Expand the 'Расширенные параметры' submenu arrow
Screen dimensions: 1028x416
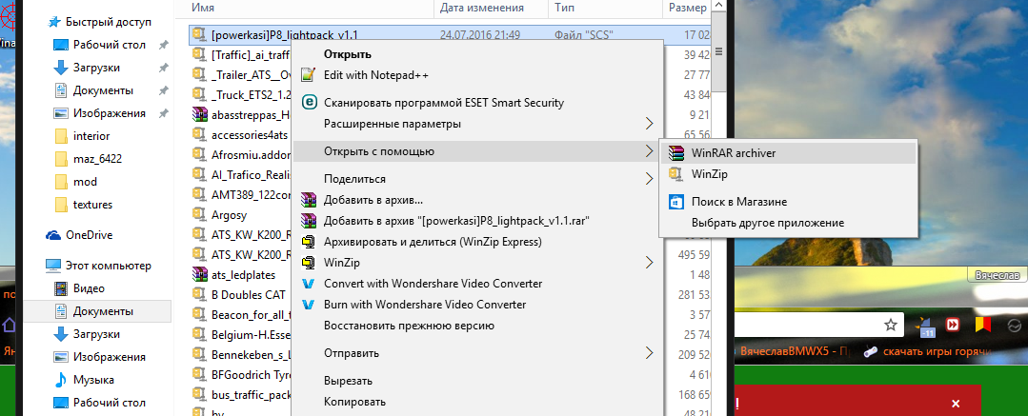(649, 123)
